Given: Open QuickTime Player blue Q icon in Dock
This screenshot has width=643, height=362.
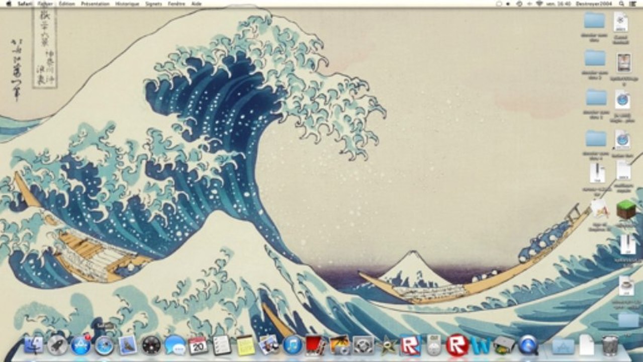Looking at the screenshot, I should point(528,345).
